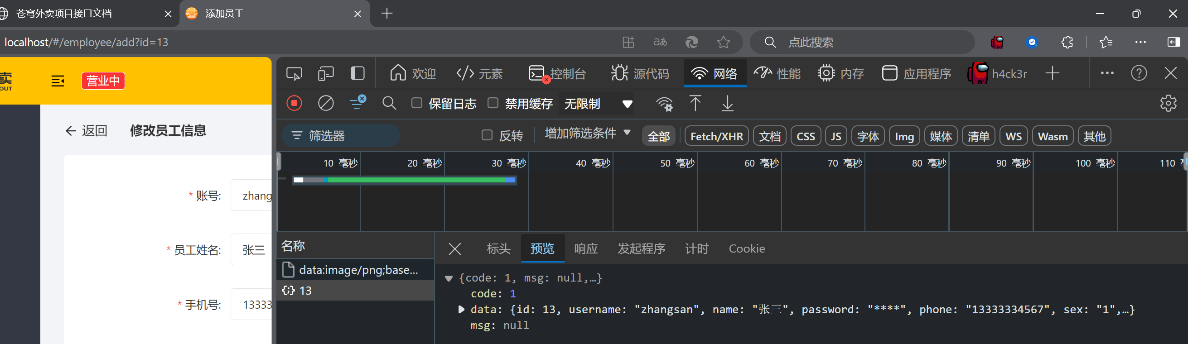Screen dimensions: 1188x344
Task: Click the export HAR download arrow
Action: pyautogui.click(x=727, y=103)
